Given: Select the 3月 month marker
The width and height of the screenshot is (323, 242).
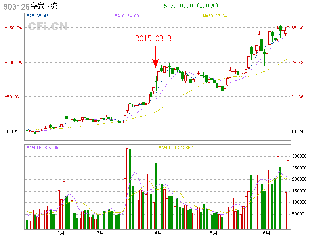Looking at the screenshot, I should tap(100, 233).
